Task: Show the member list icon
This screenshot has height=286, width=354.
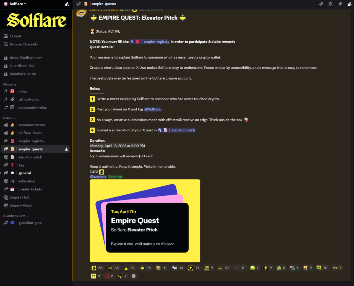Action: tap(349, 4)
